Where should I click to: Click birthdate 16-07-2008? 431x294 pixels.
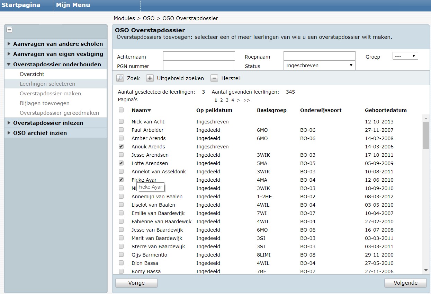tap(379, 230)
